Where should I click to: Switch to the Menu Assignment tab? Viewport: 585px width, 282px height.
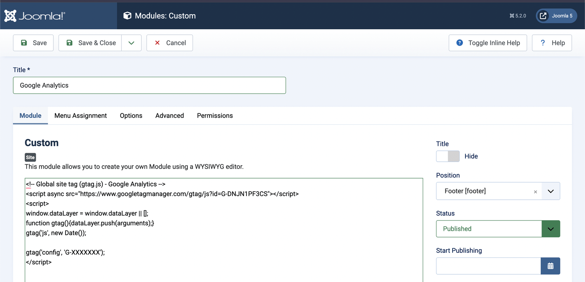tap(80, 116)
